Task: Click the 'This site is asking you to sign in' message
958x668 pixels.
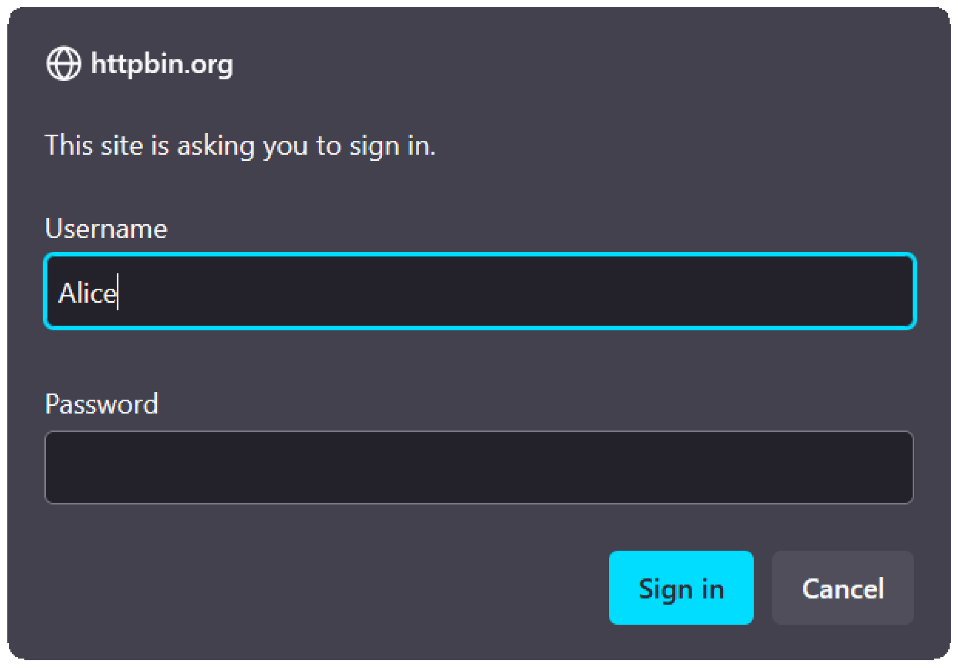Action: (x=240, y=146)
